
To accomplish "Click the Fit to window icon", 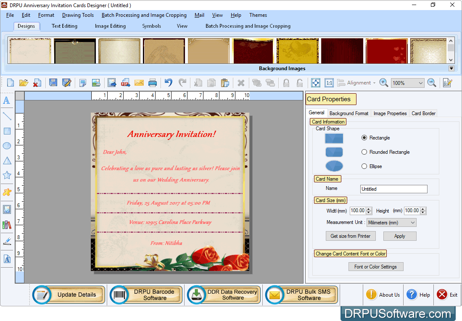I will click(316, 83).
